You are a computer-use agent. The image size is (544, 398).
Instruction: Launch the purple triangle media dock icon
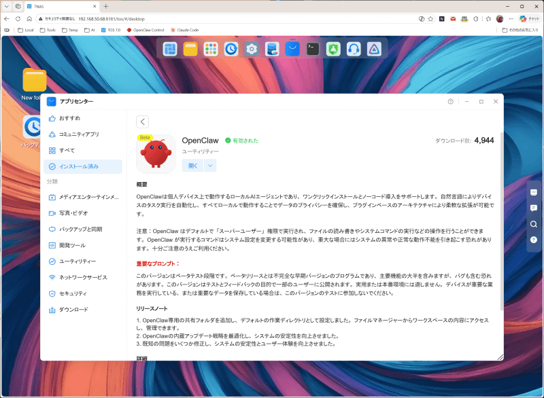pyautogui.click(x=374, y=49)
